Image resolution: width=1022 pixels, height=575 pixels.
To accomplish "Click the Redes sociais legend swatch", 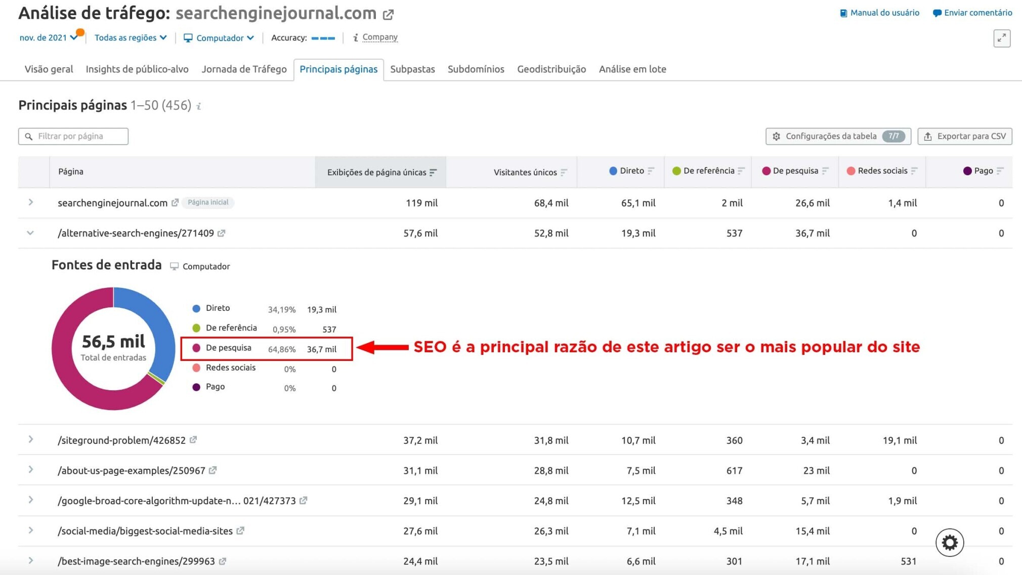I will 196,367.
